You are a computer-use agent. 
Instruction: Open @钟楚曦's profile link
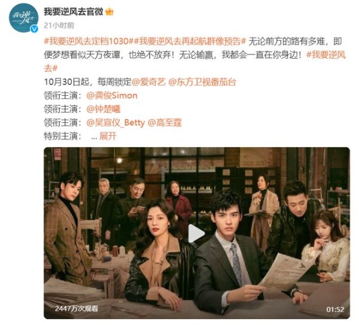tap(104, 109)
